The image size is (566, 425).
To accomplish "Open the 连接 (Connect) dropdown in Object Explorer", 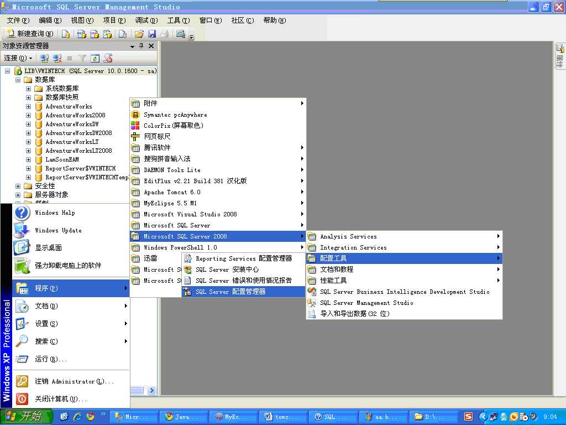I will (x=18, y=58).
